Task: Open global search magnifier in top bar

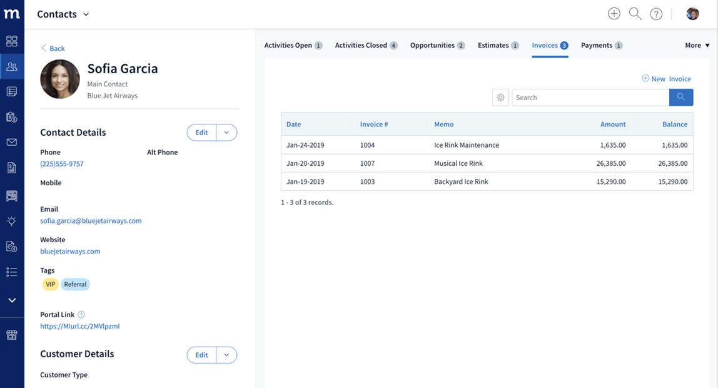Action: pos(635,14)
